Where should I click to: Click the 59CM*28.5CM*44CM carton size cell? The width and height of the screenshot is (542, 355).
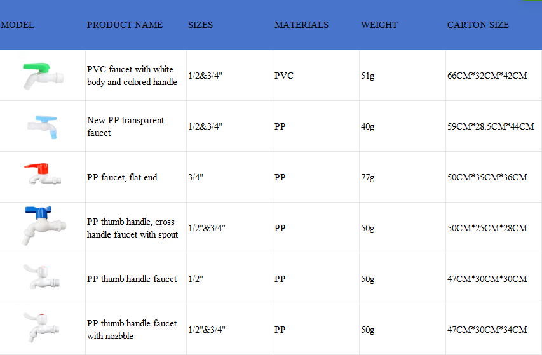point(491,126)
